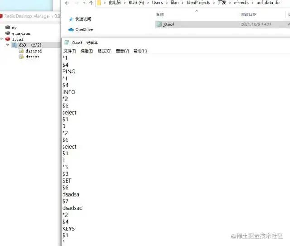
Task: Click the Explorer back arrow
Action: coord(67,3)
